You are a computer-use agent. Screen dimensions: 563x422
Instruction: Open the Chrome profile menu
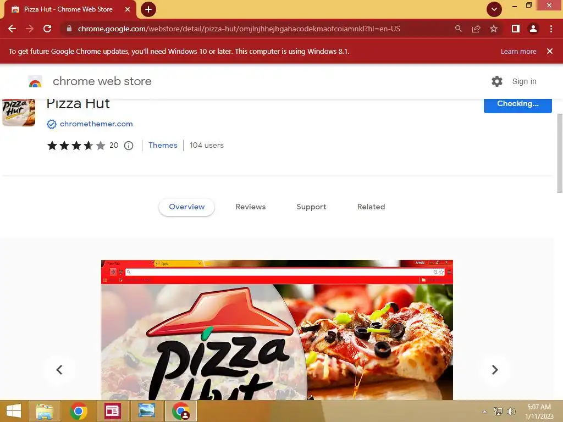pos(533,29)
